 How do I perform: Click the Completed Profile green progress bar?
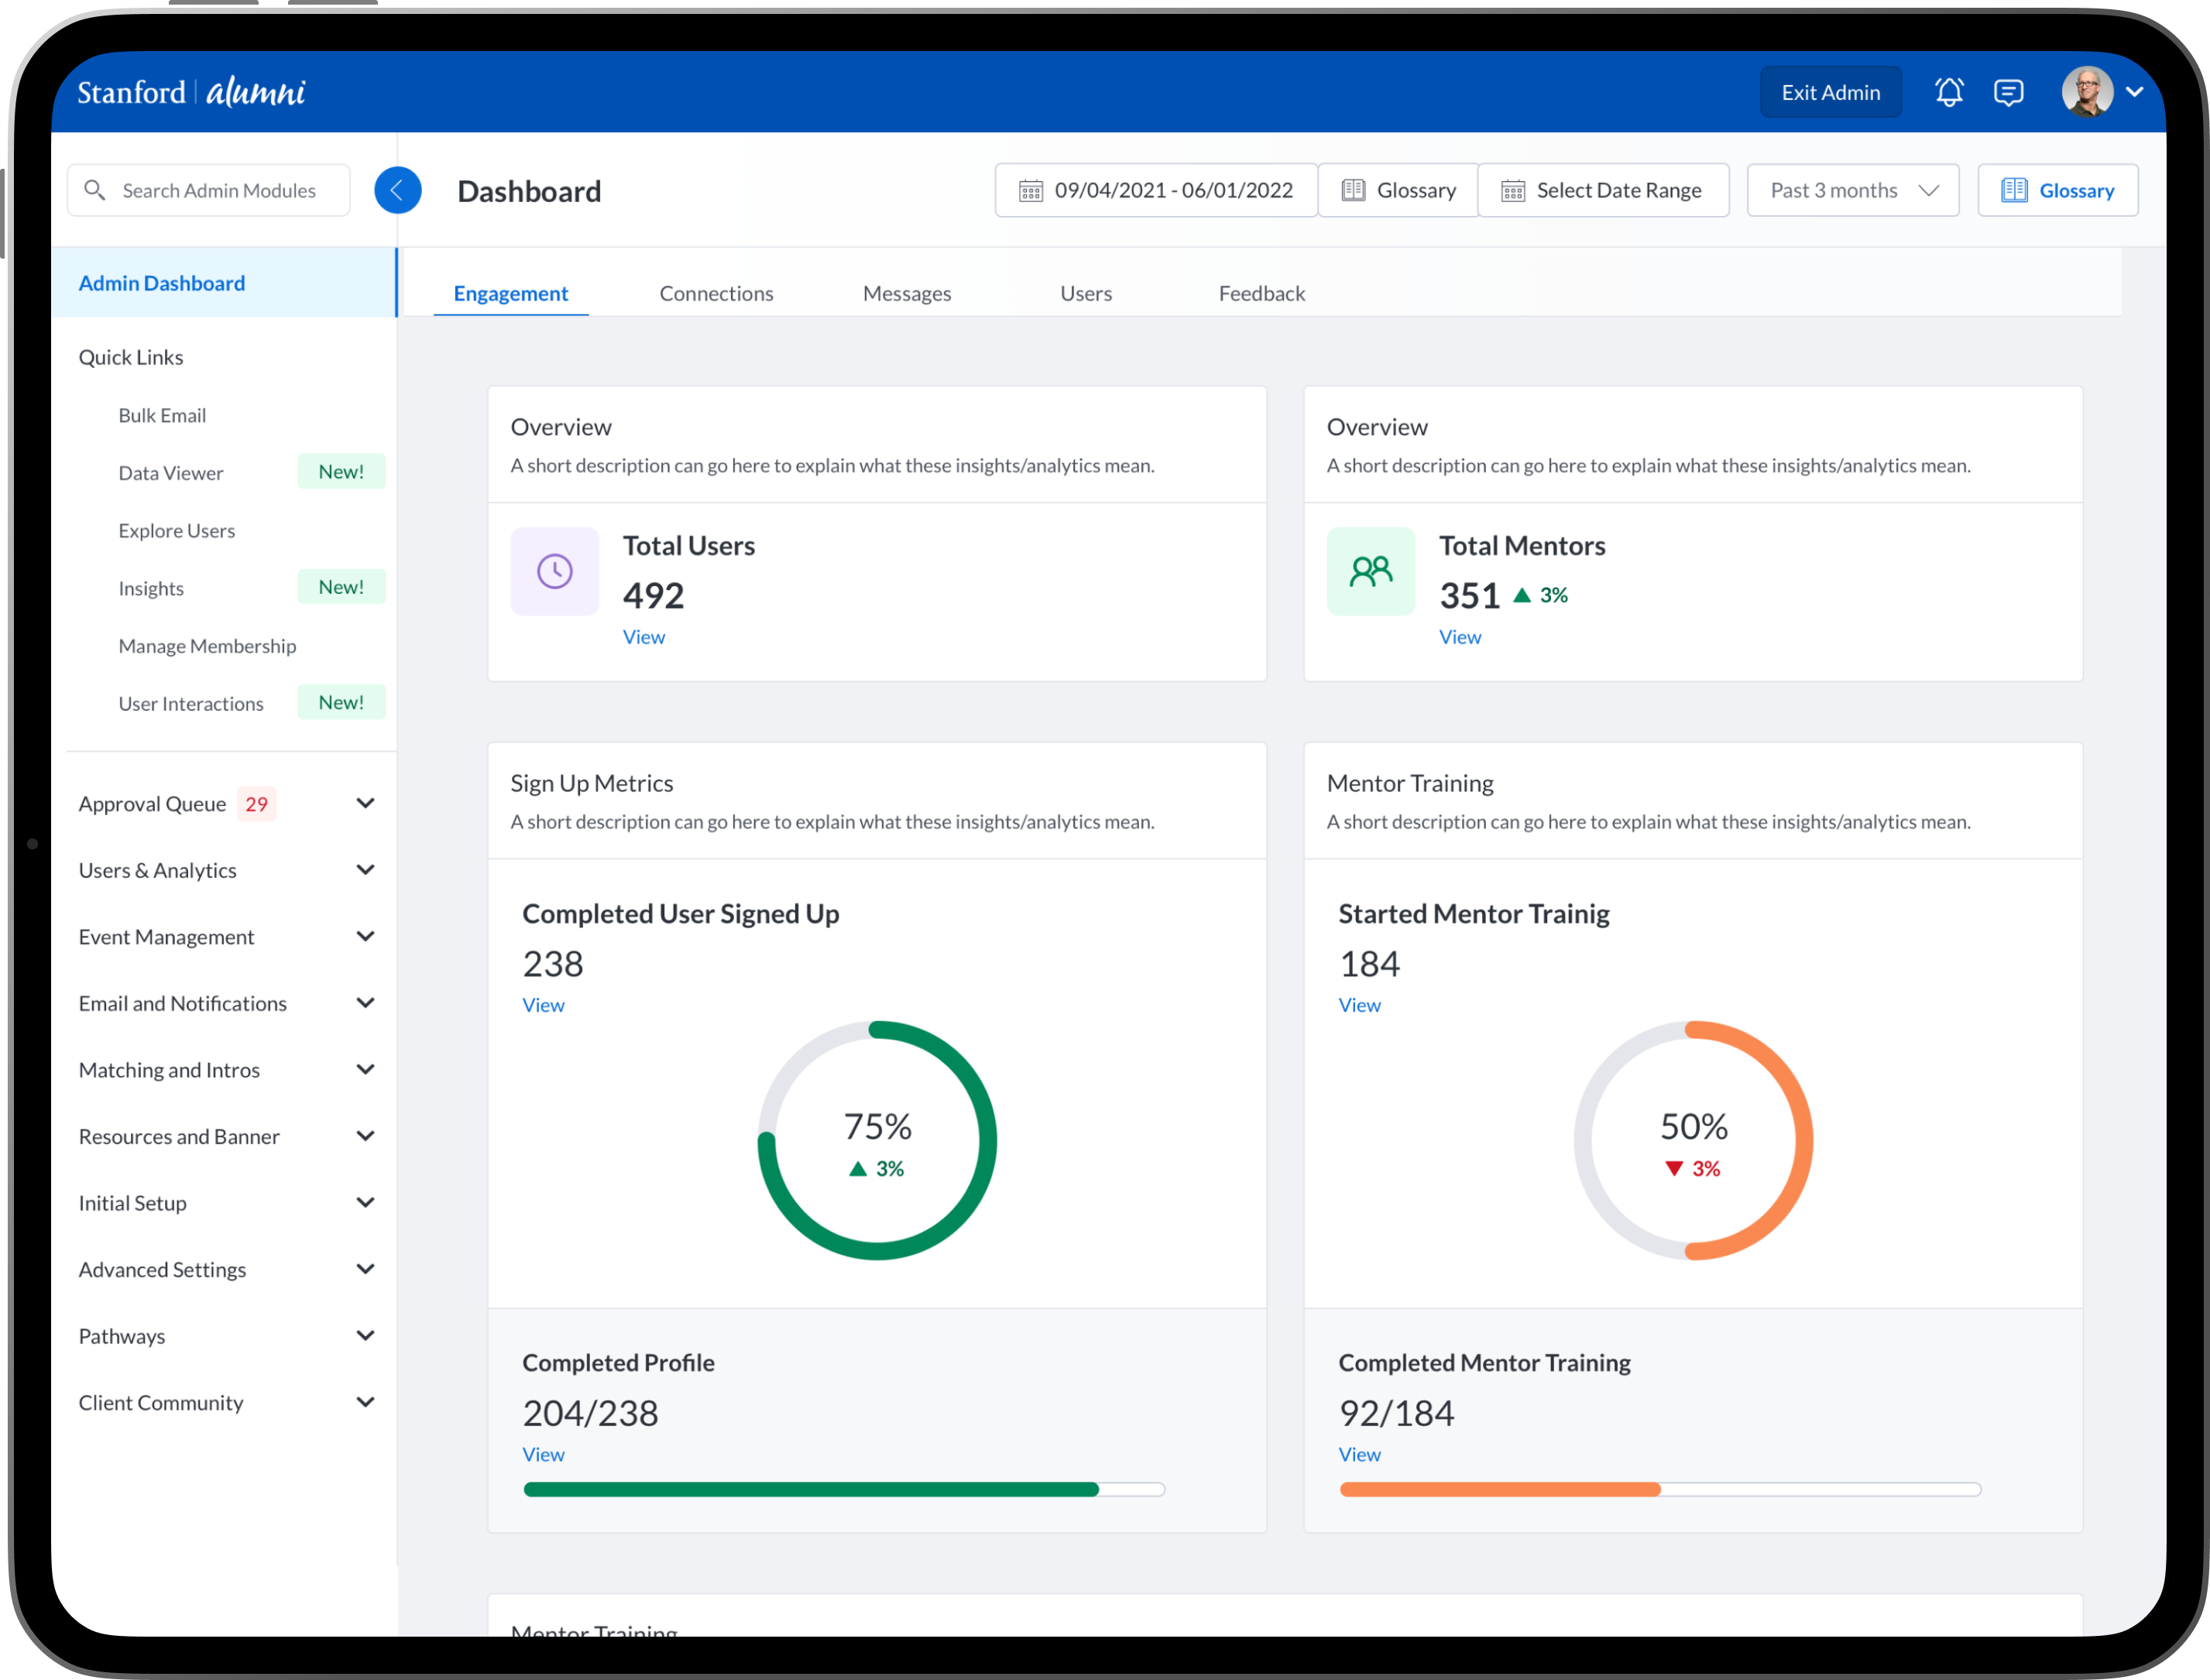810,1490
